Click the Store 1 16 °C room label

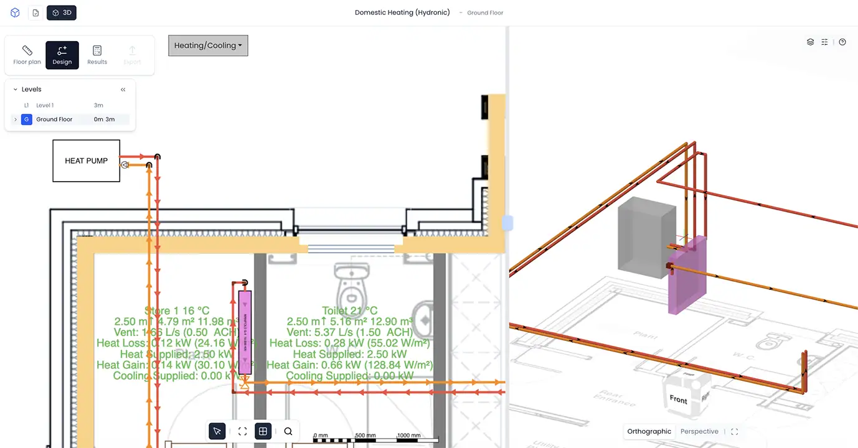(x=177, y=310)
